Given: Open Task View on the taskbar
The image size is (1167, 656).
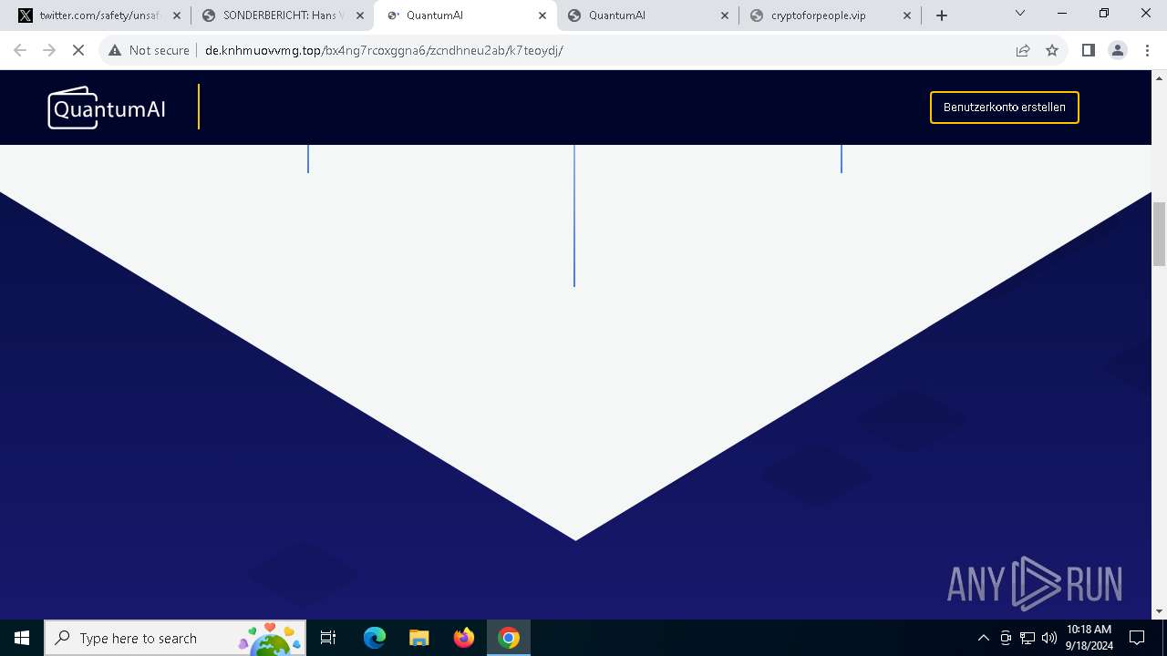Looking at the screenshot, I should [x=328, y=638].
